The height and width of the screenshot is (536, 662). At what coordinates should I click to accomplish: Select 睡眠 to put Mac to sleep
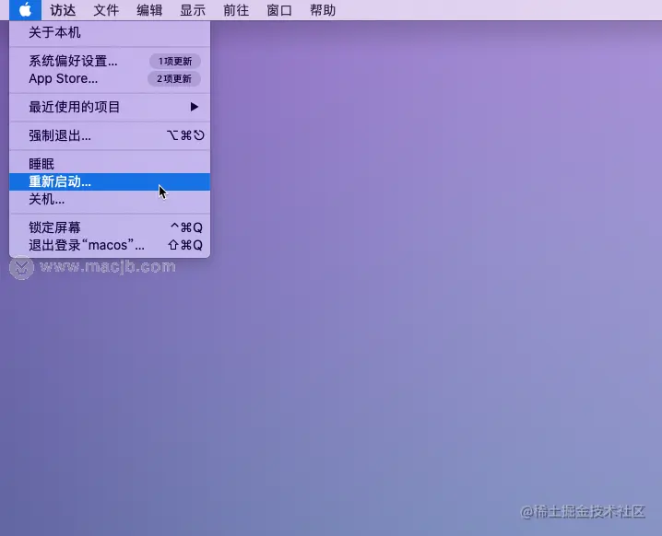point(110,164)
